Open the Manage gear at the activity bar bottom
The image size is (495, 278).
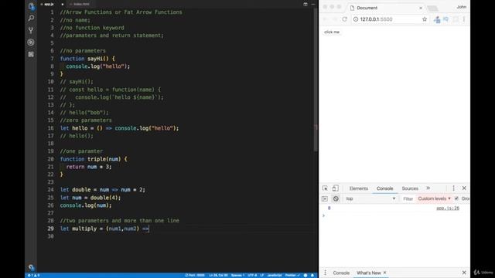(x=31, y=267)
